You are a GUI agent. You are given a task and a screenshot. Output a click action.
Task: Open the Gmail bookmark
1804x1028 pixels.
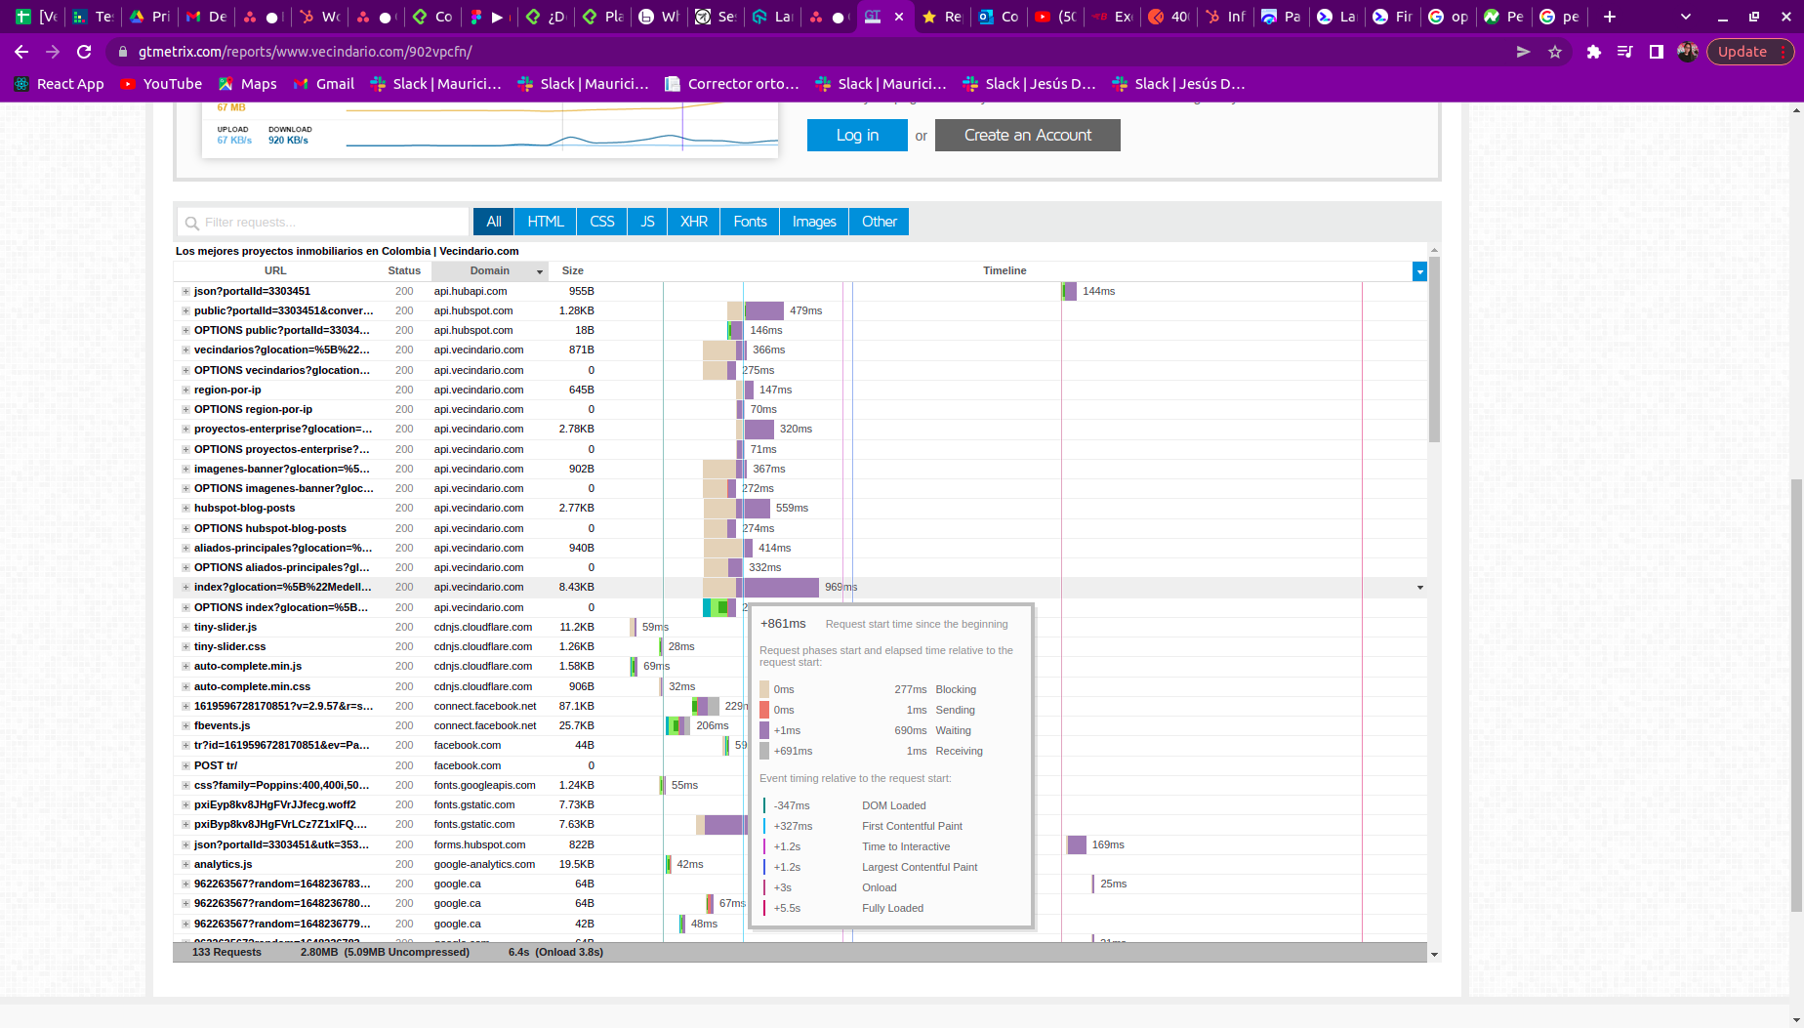click(x=324, y=84)
